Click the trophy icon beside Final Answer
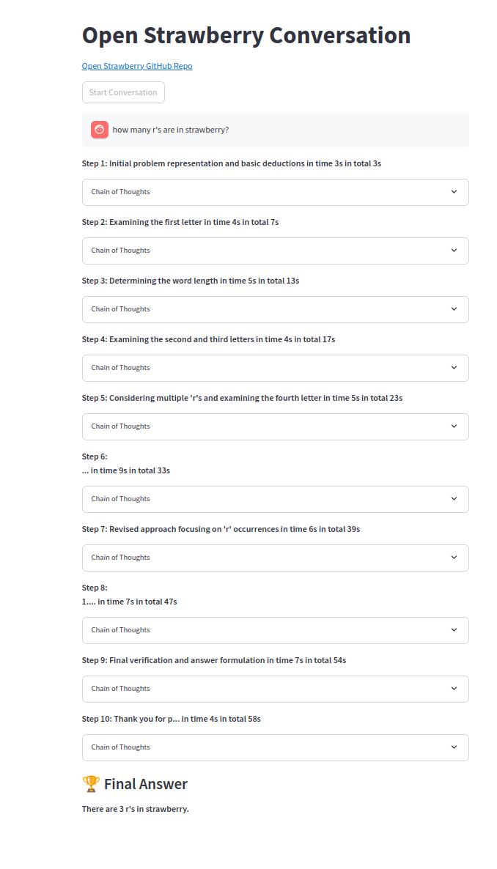Screen dimensions: 497x869 (91, 784)
